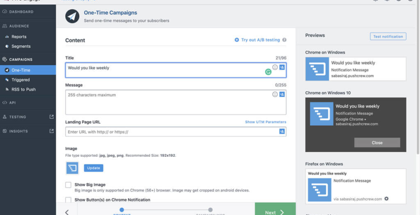
Task: Click external link icon beside Testing
Action: tap(52, 117)
